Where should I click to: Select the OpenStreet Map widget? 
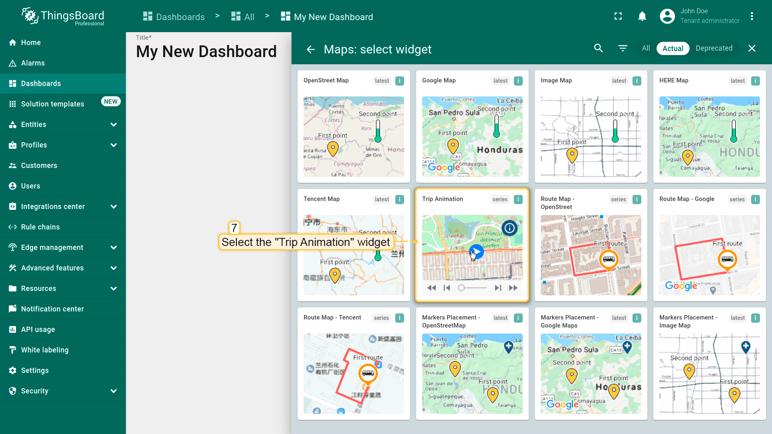click(x=354, y=127)
